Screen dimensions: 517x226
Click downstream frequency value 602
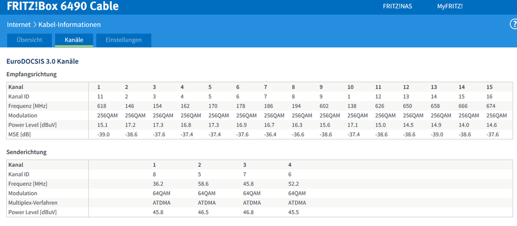click(x=324, y=106)
